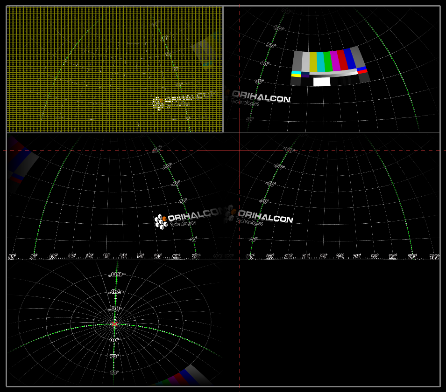Click the "150°" longitude label
This screenshot has height=392, width=446.
tap(141, 256)
